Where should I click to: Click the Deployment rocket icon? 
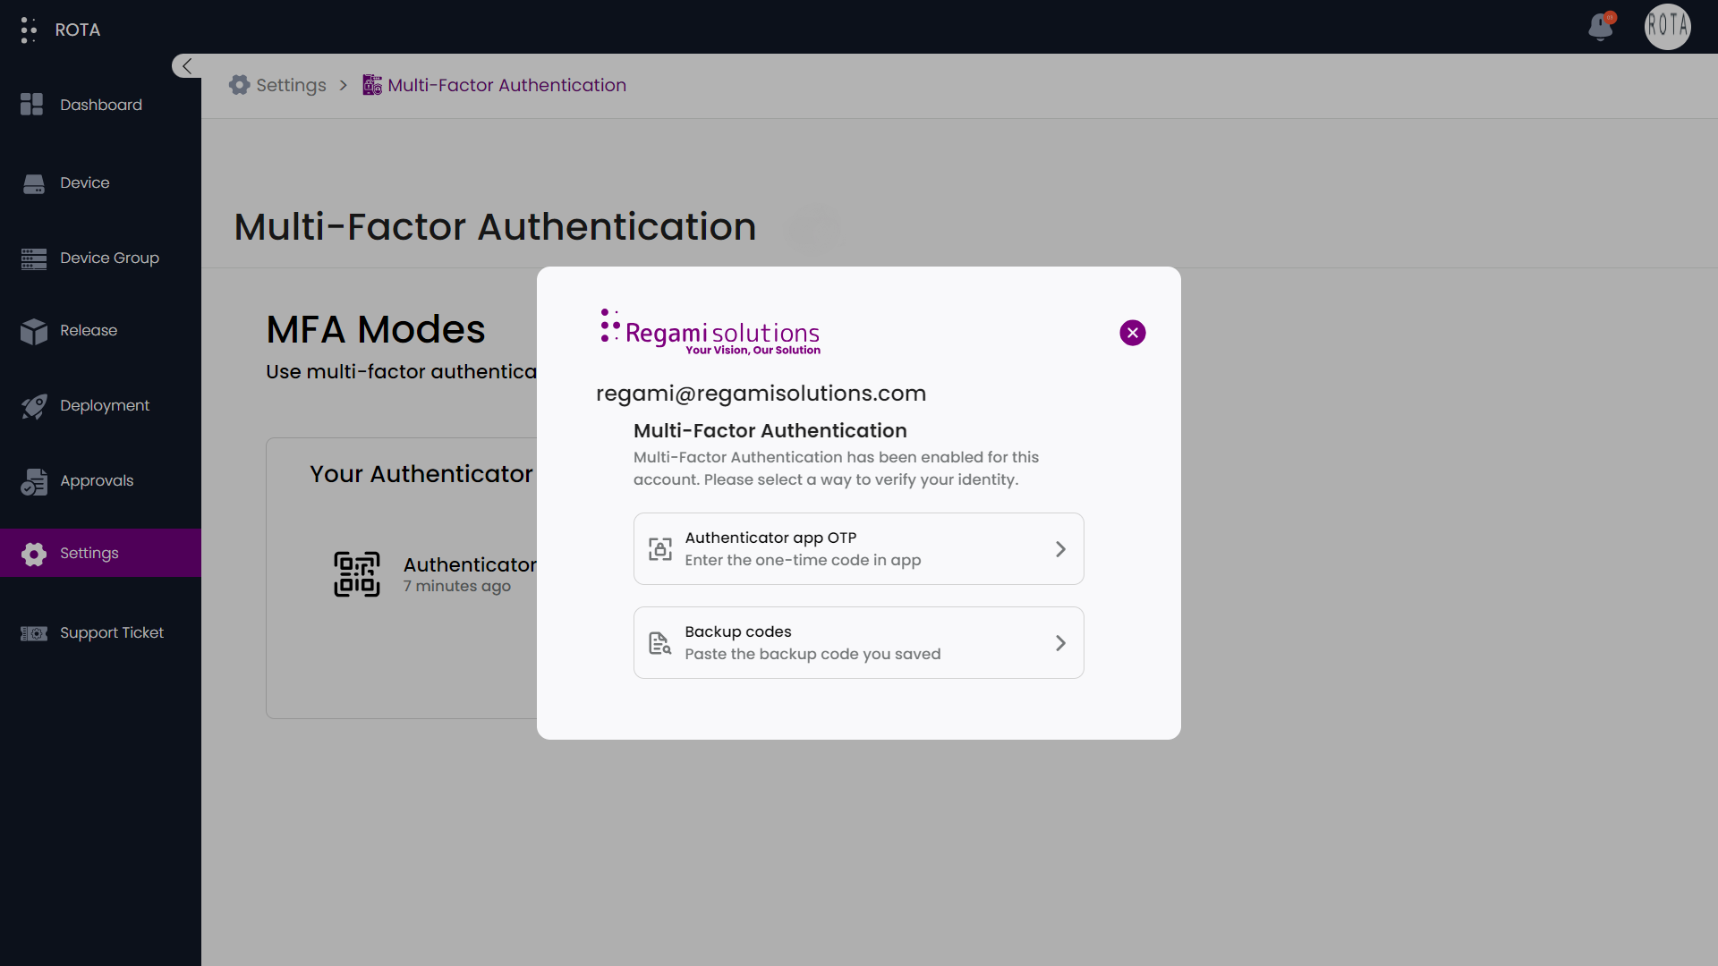pyautogui.click(x=34, y=406)
